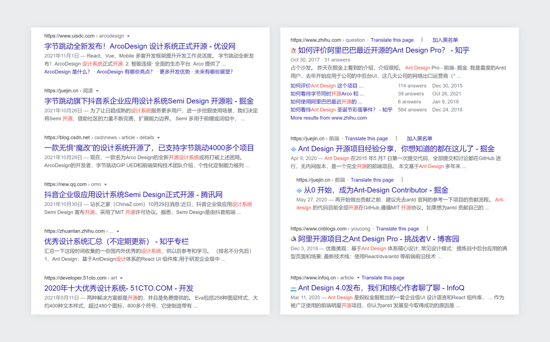Click the https://new.qq.com URL text
This screenshot has height=342, width=550.
click(66, 184)
